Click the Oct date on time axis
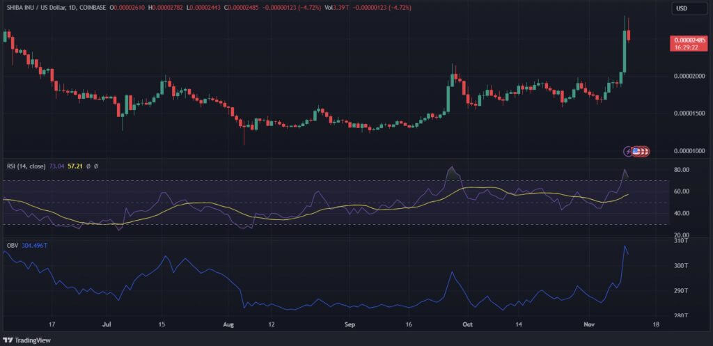Screen dimensions: 713x346 (x=469, y=324)
